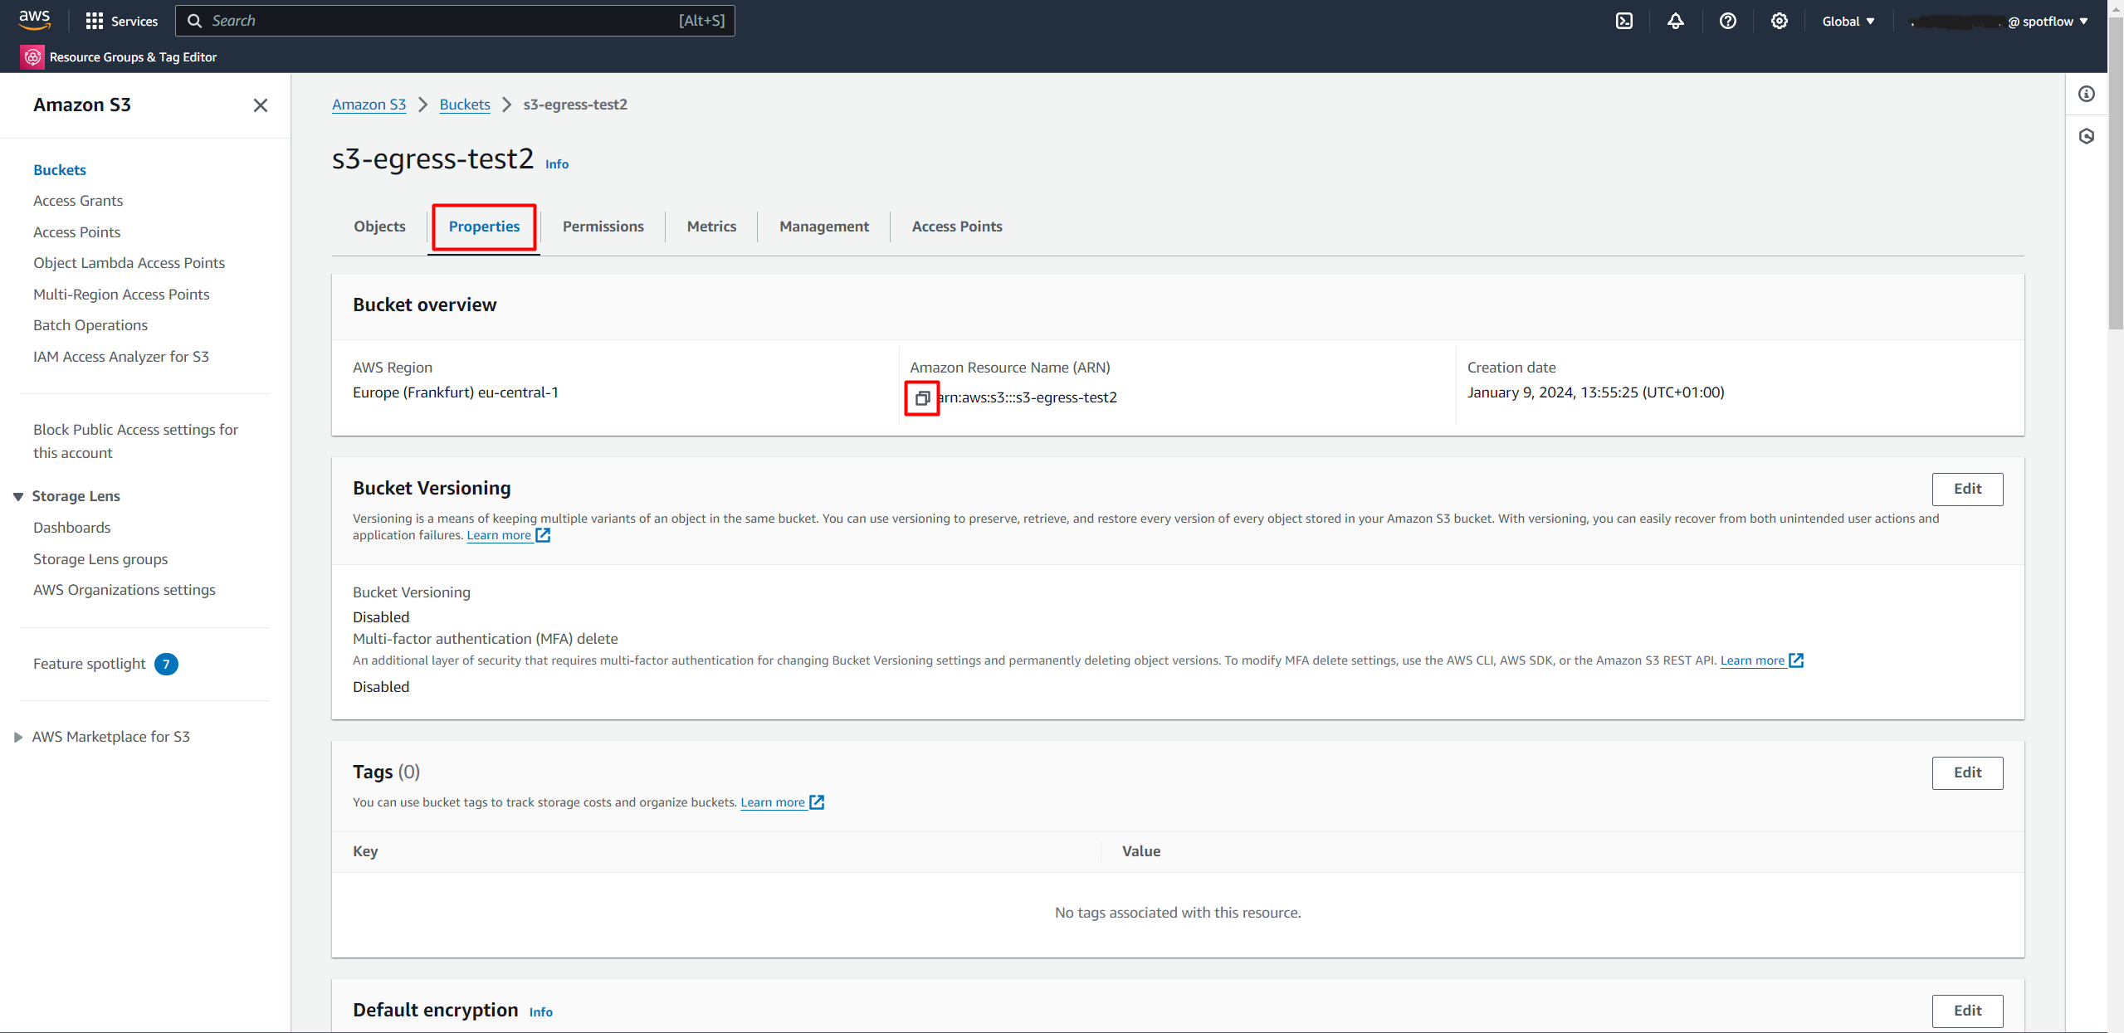Open Block Public Access settings for this account

click(x=135, y=441)
